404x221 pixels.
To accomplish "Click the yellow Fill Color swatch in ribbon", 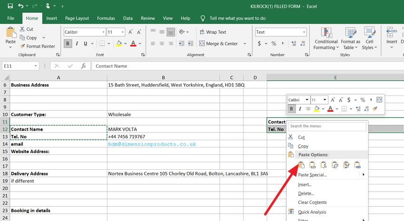I will pyautogui.click(x=118, y=44).
